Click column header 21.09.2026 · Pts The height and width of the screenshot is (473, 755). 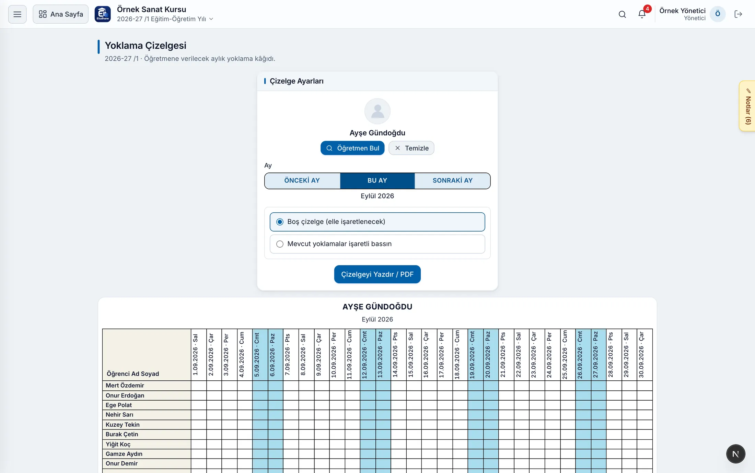[x=506, y=355]
